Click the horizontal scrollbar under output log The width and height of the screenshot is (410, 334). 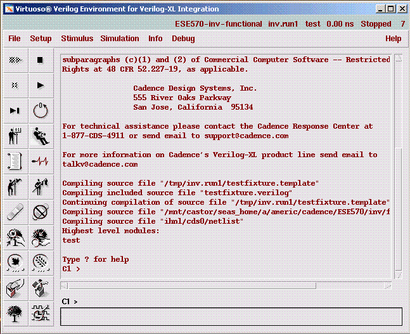point(226,286)
